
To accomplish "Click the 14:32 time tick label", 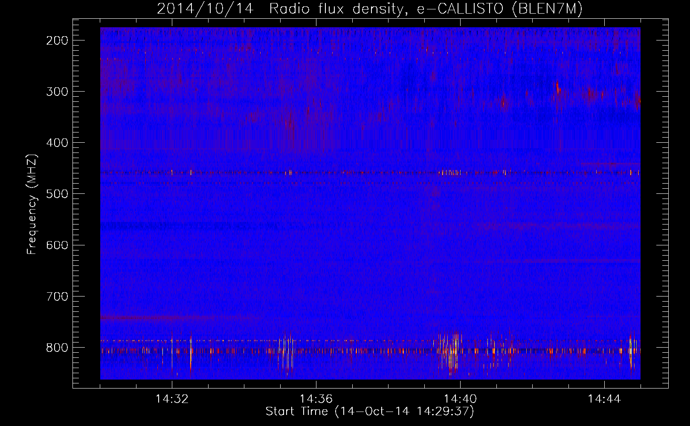I will (172, 399).
